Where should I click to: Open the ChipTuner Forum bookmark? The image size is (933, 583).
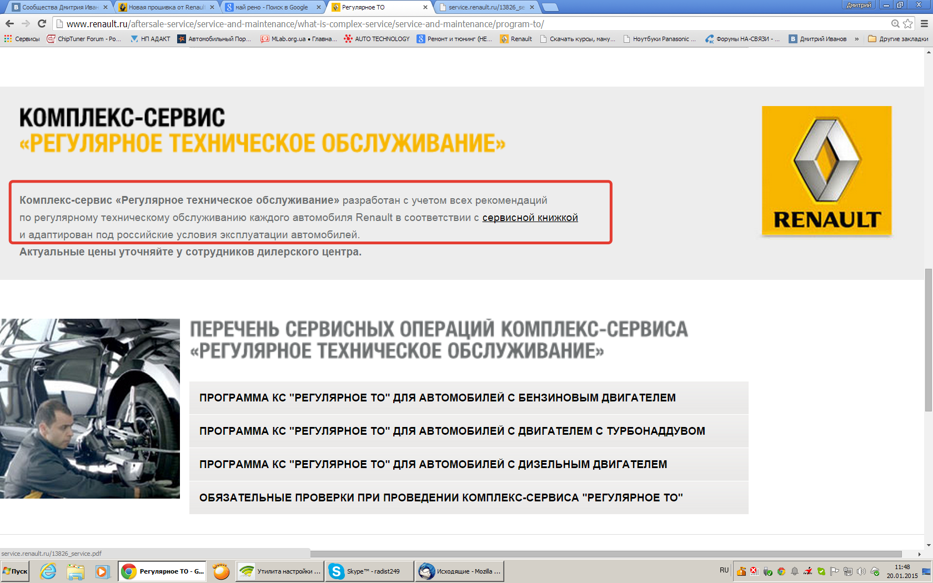click(x=84, y=39)
